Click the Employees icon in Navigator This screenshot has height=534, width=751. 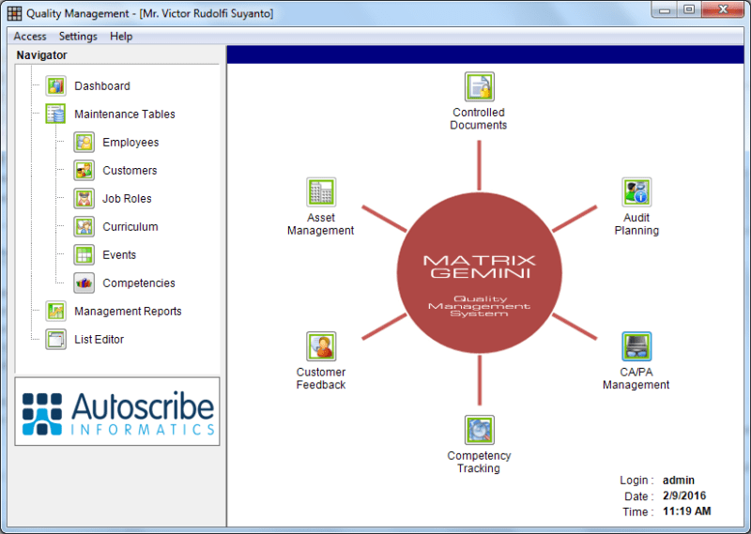[x=84, y=143]
